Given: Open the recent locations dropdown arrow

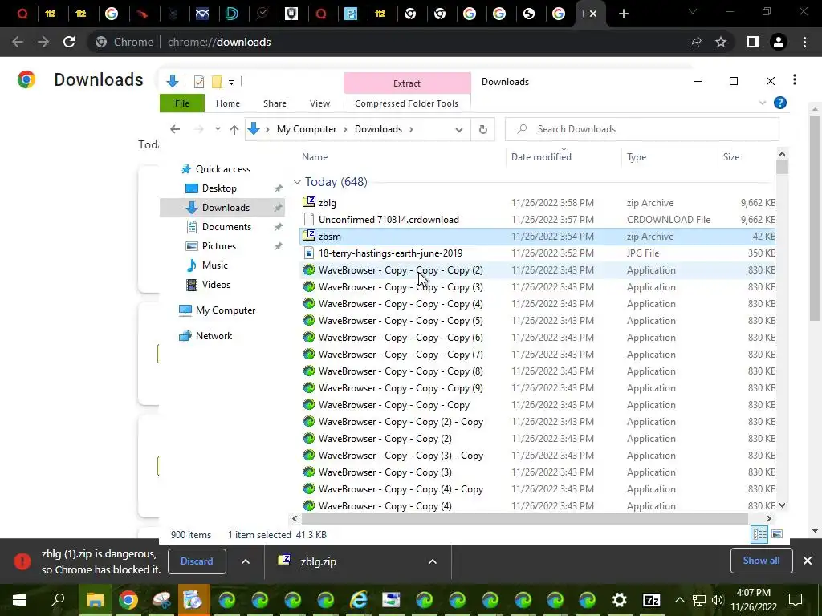Looking at the screenshot, I should (218, 129).
